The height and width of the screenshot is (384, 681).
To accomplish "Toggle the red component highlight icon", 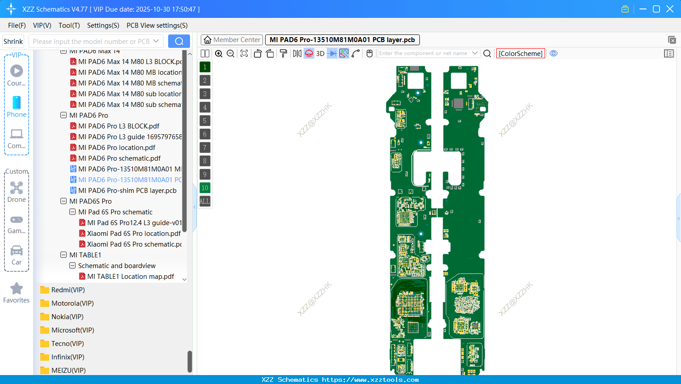I will coord(309,53).
